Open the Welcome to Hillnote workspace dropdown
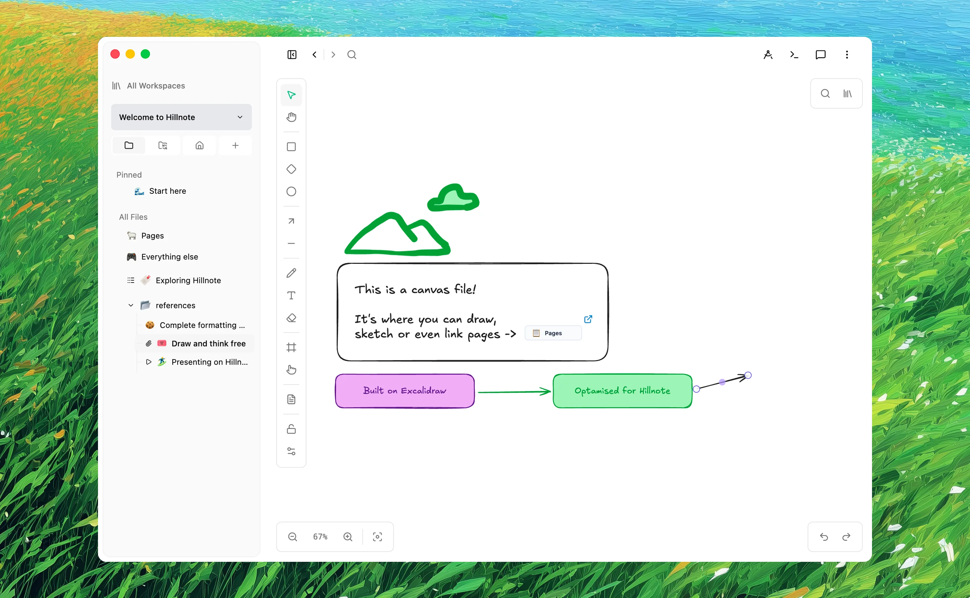Viewport: 970px width, 598px height. pyautogui.click(x=182, y=117)
